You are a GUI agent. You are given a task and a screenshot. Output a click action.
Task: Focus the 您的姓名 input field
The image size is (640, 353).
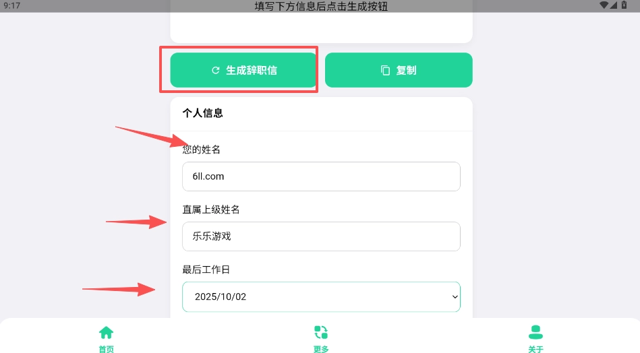point(321,176)
